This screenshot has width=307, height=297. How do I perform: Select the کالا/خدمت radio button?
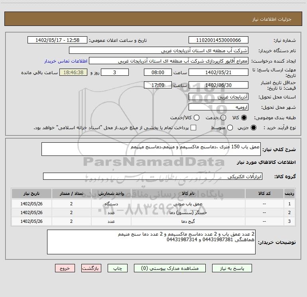[x=197, y=118]
